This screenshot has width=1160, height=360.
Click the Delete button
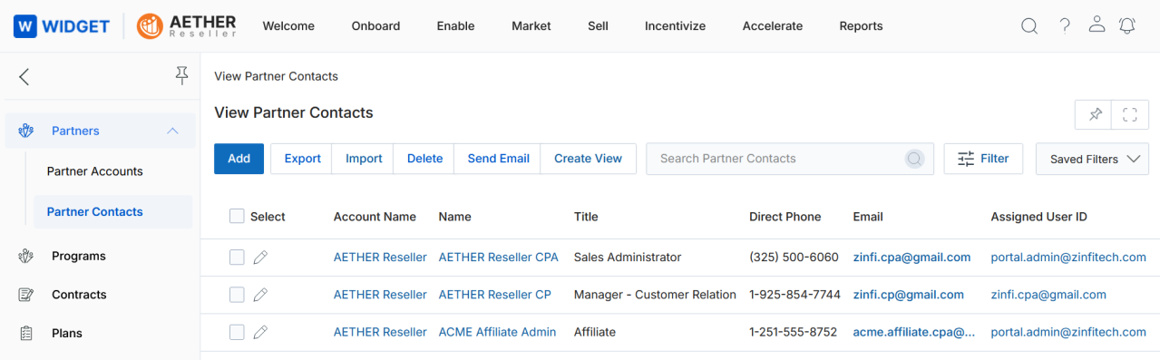(x=424, y=159)
